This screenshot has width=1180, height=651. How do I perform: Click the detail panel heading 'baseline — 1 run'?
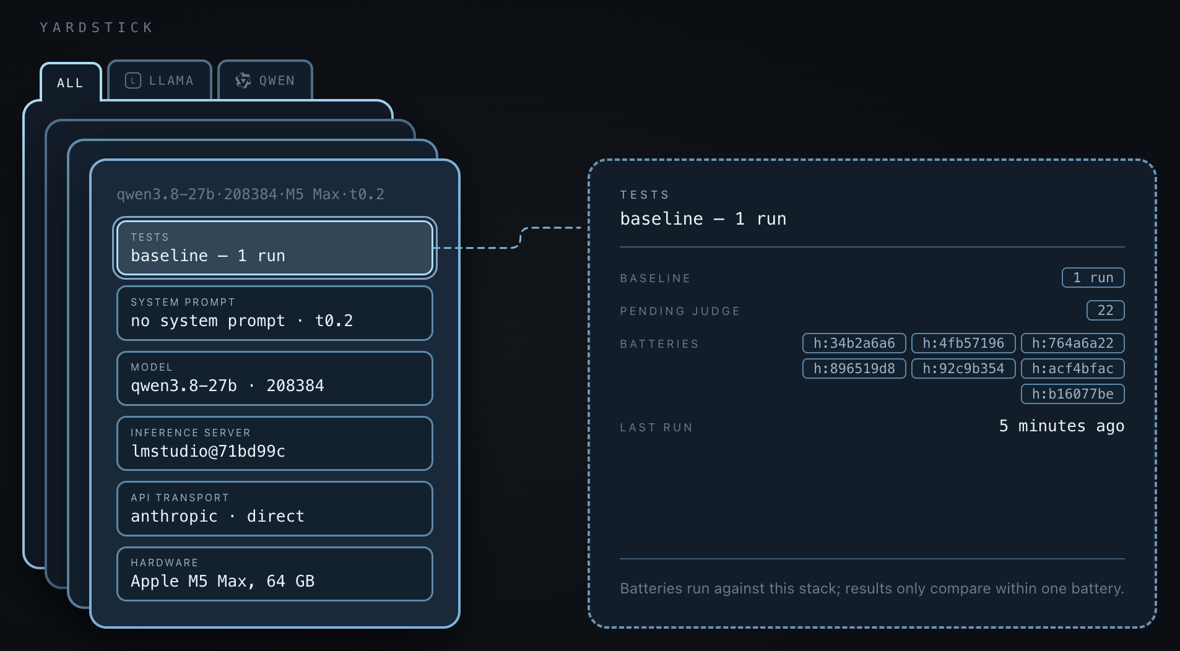click(703, 218)
